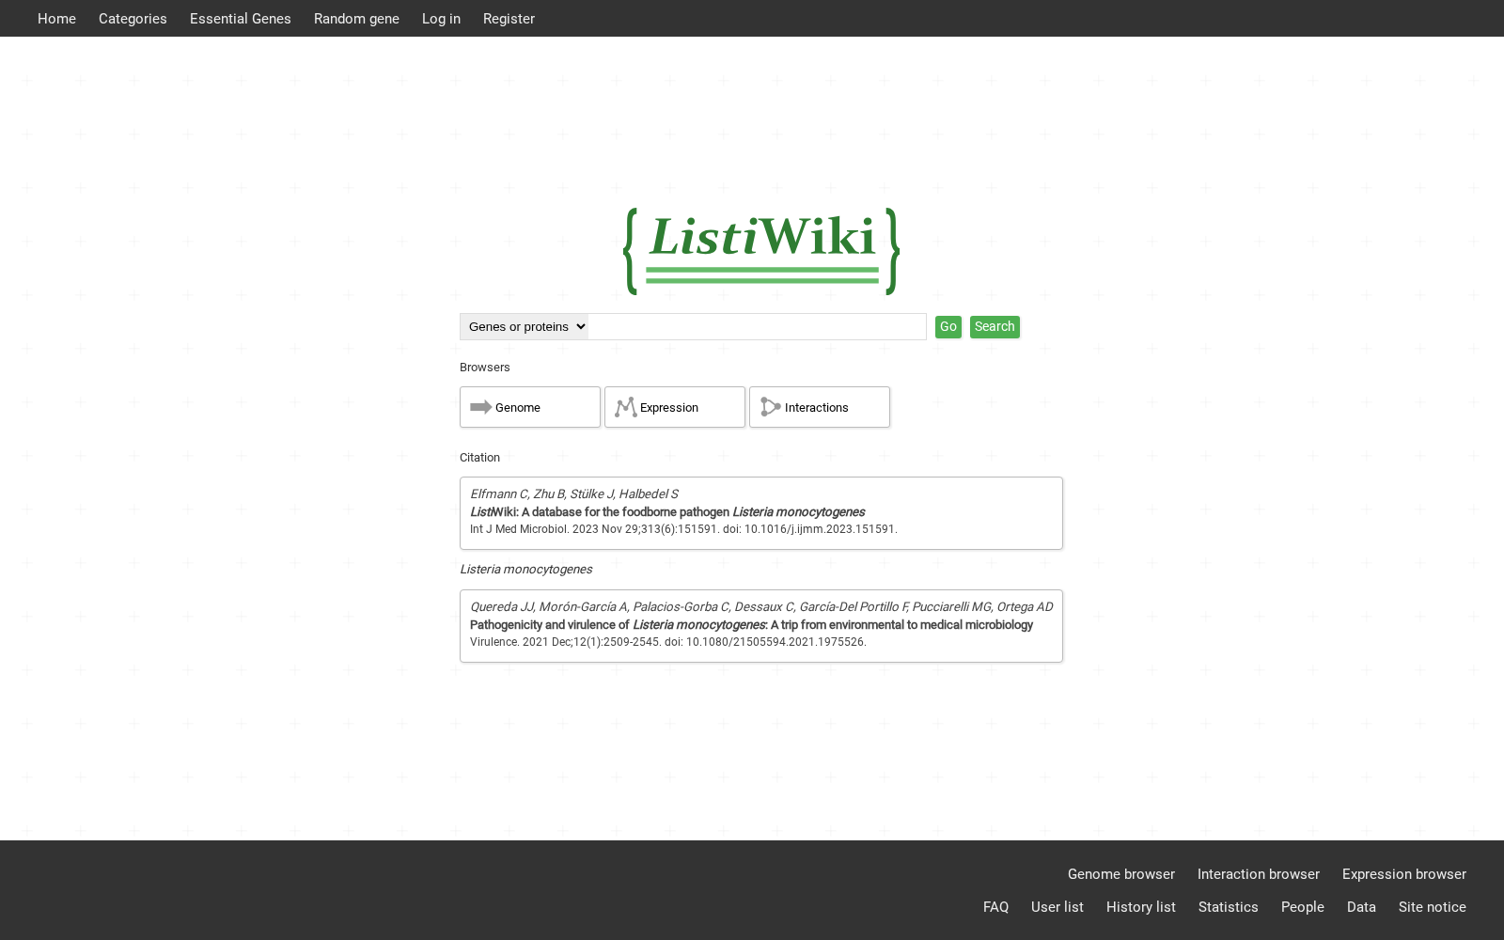Open the ListiWiki citation paper title

(x=667, y=512)
